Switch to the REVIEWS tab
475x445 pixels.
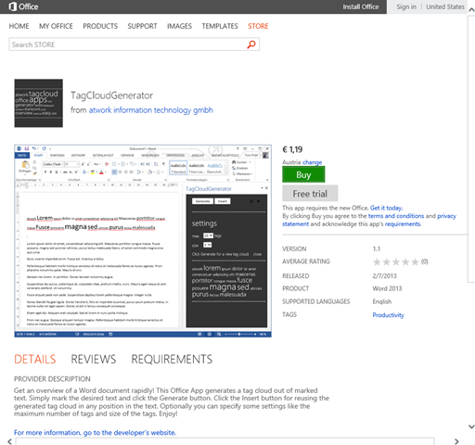click(94, 359)
